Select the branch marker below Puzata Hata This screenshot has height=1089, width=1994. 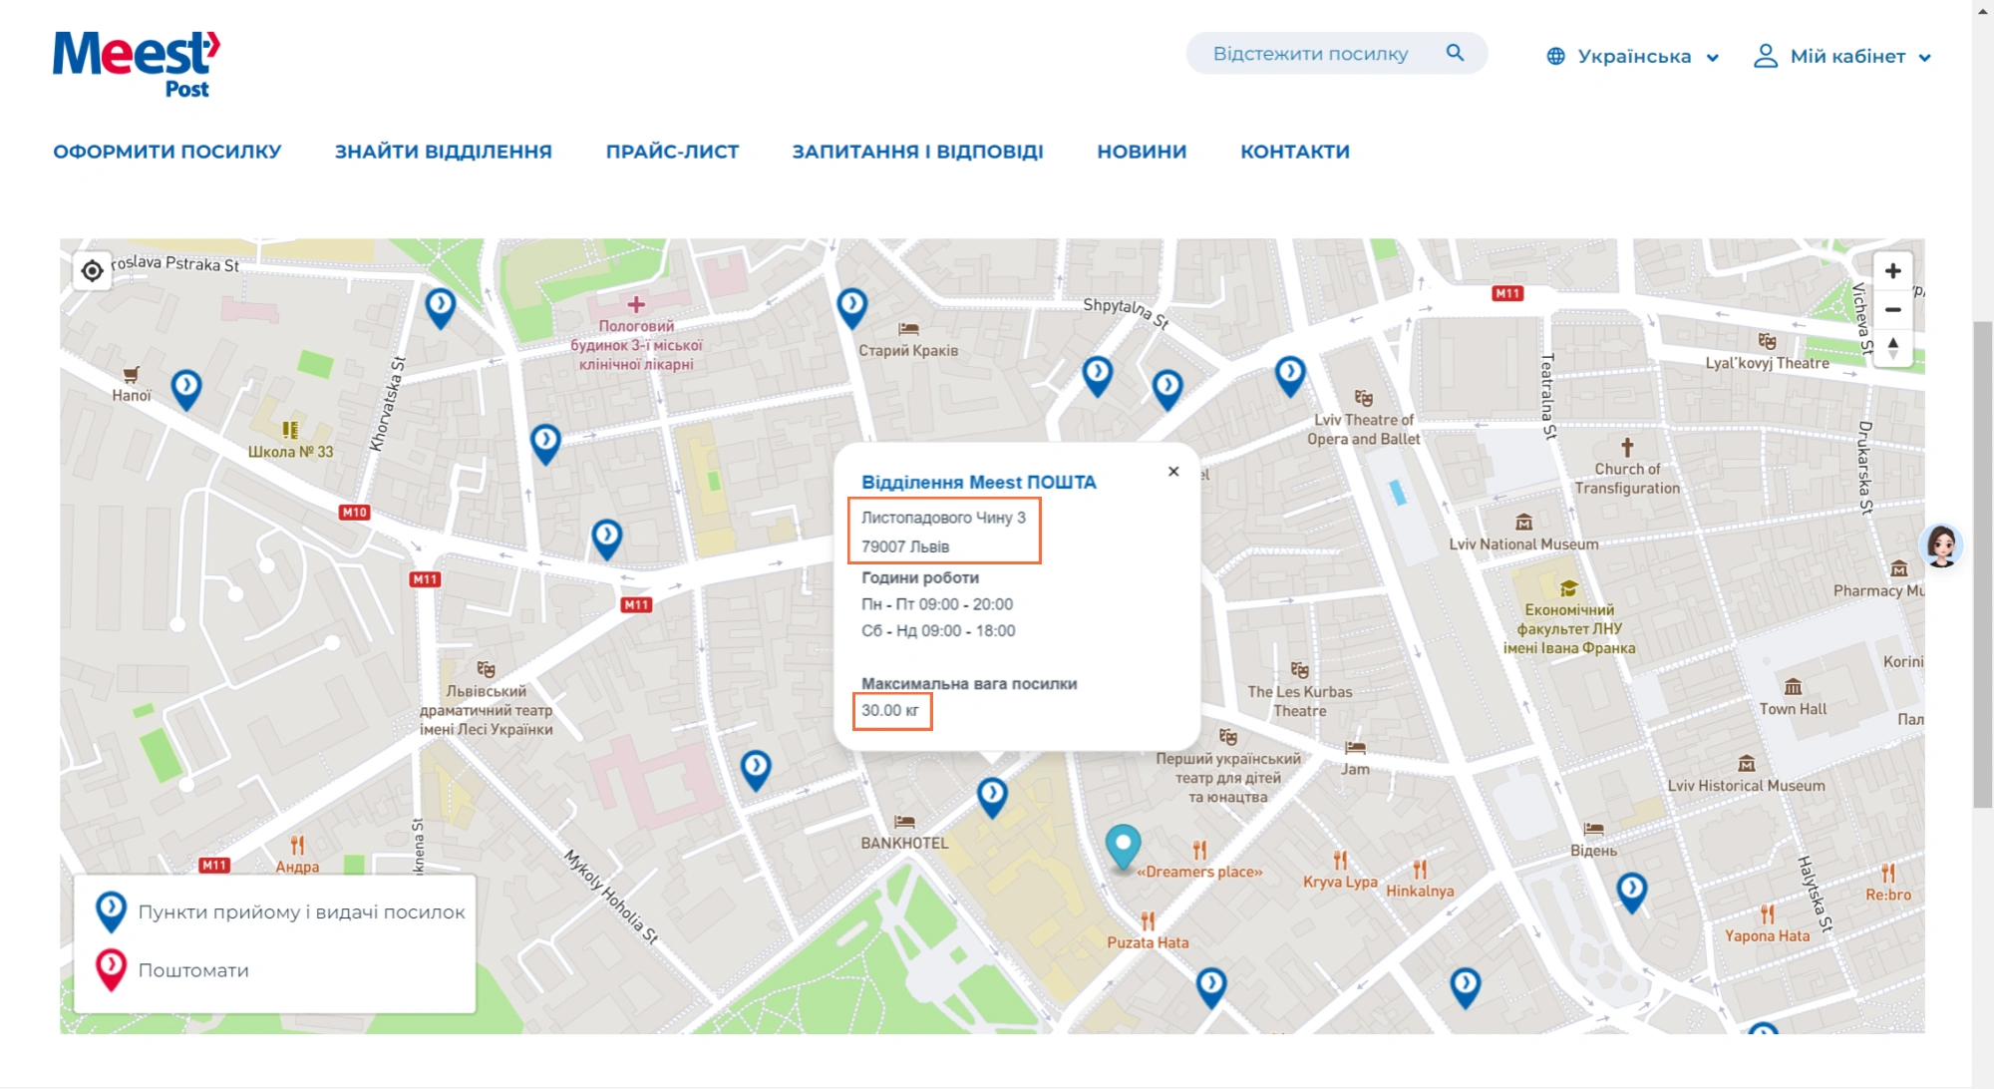point(1211,987)
